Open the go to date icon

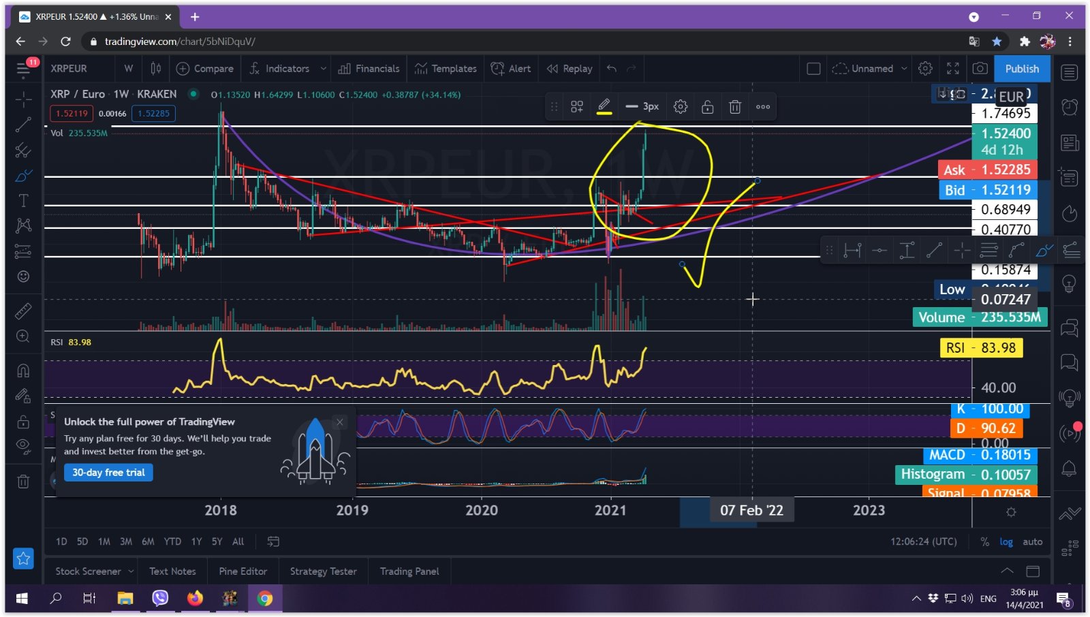273,542
